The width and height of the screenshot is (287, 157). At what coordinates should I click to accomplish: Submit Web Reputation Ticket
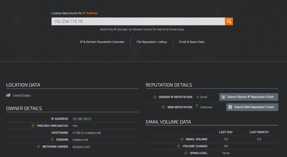[252, 107]
